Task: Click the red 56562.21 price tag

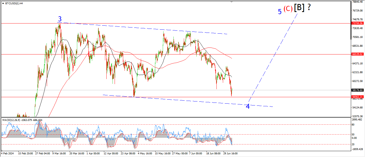Action: [357, 97]
